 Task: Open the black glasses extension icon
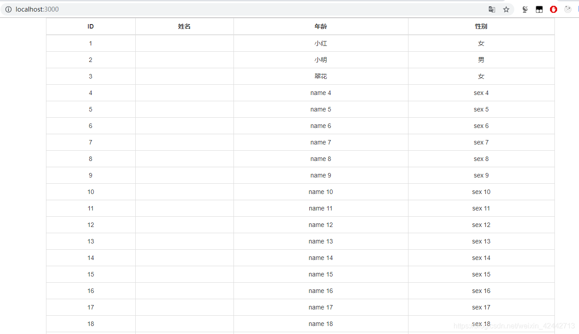[539, 9]
